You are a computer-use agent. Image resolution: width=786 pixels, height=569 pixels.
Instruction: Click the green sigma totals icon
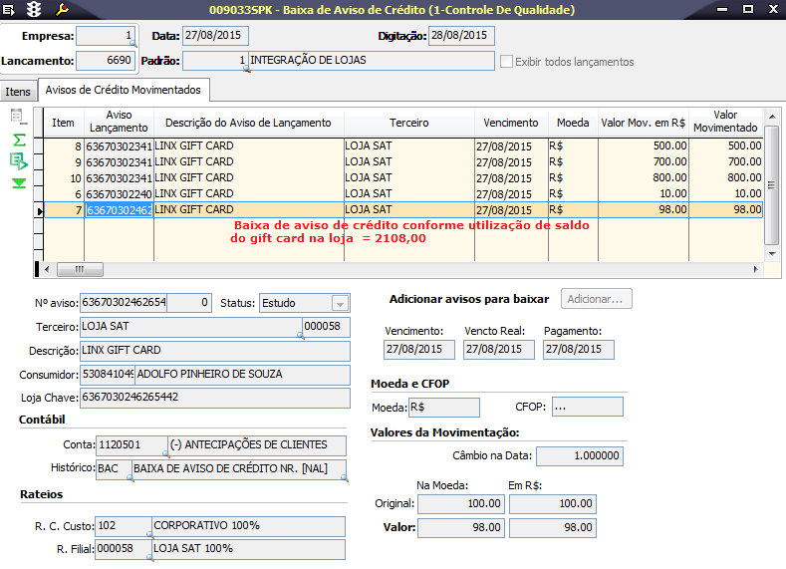pyautogui.click(x=18, y=140)
